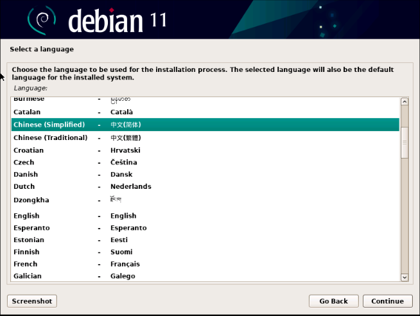
Task: Select Chinese (Simplified) language row
Action: (x=205, y=125)
